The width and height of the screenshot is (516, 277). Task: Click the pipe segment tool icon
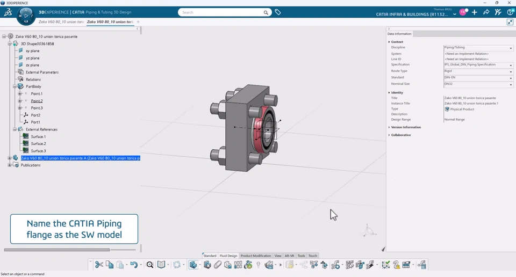point(218,265)
